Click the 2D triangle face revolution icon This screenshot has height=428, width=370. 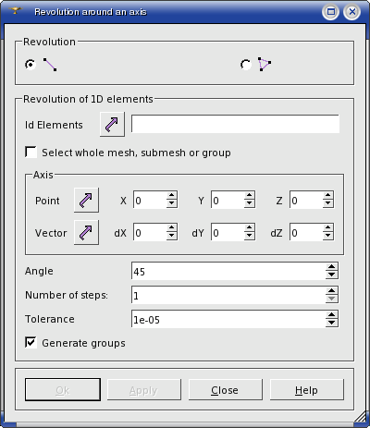pos(265,65)
